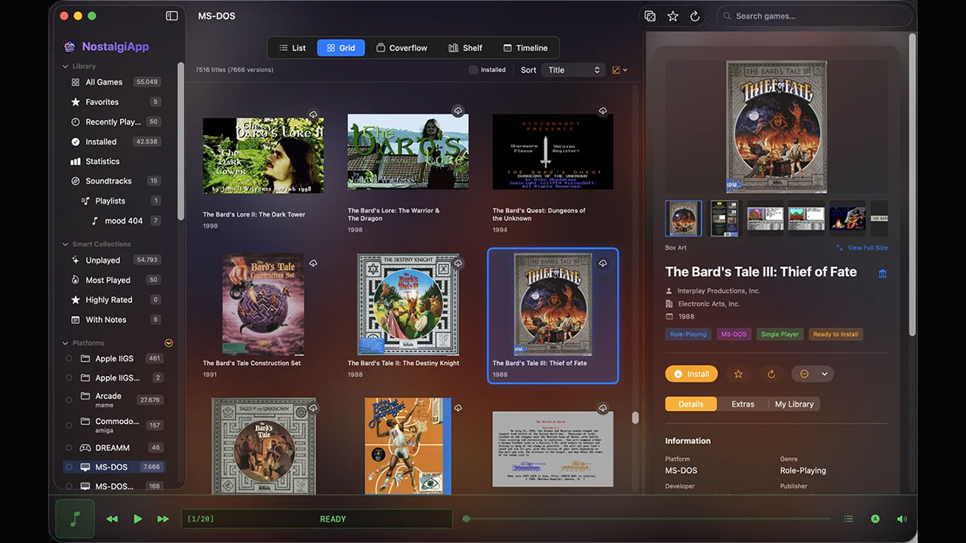The height and width of the screenshot is (543, 966).
Task: Open the orange view options dropdown
Action: (620, 70)
